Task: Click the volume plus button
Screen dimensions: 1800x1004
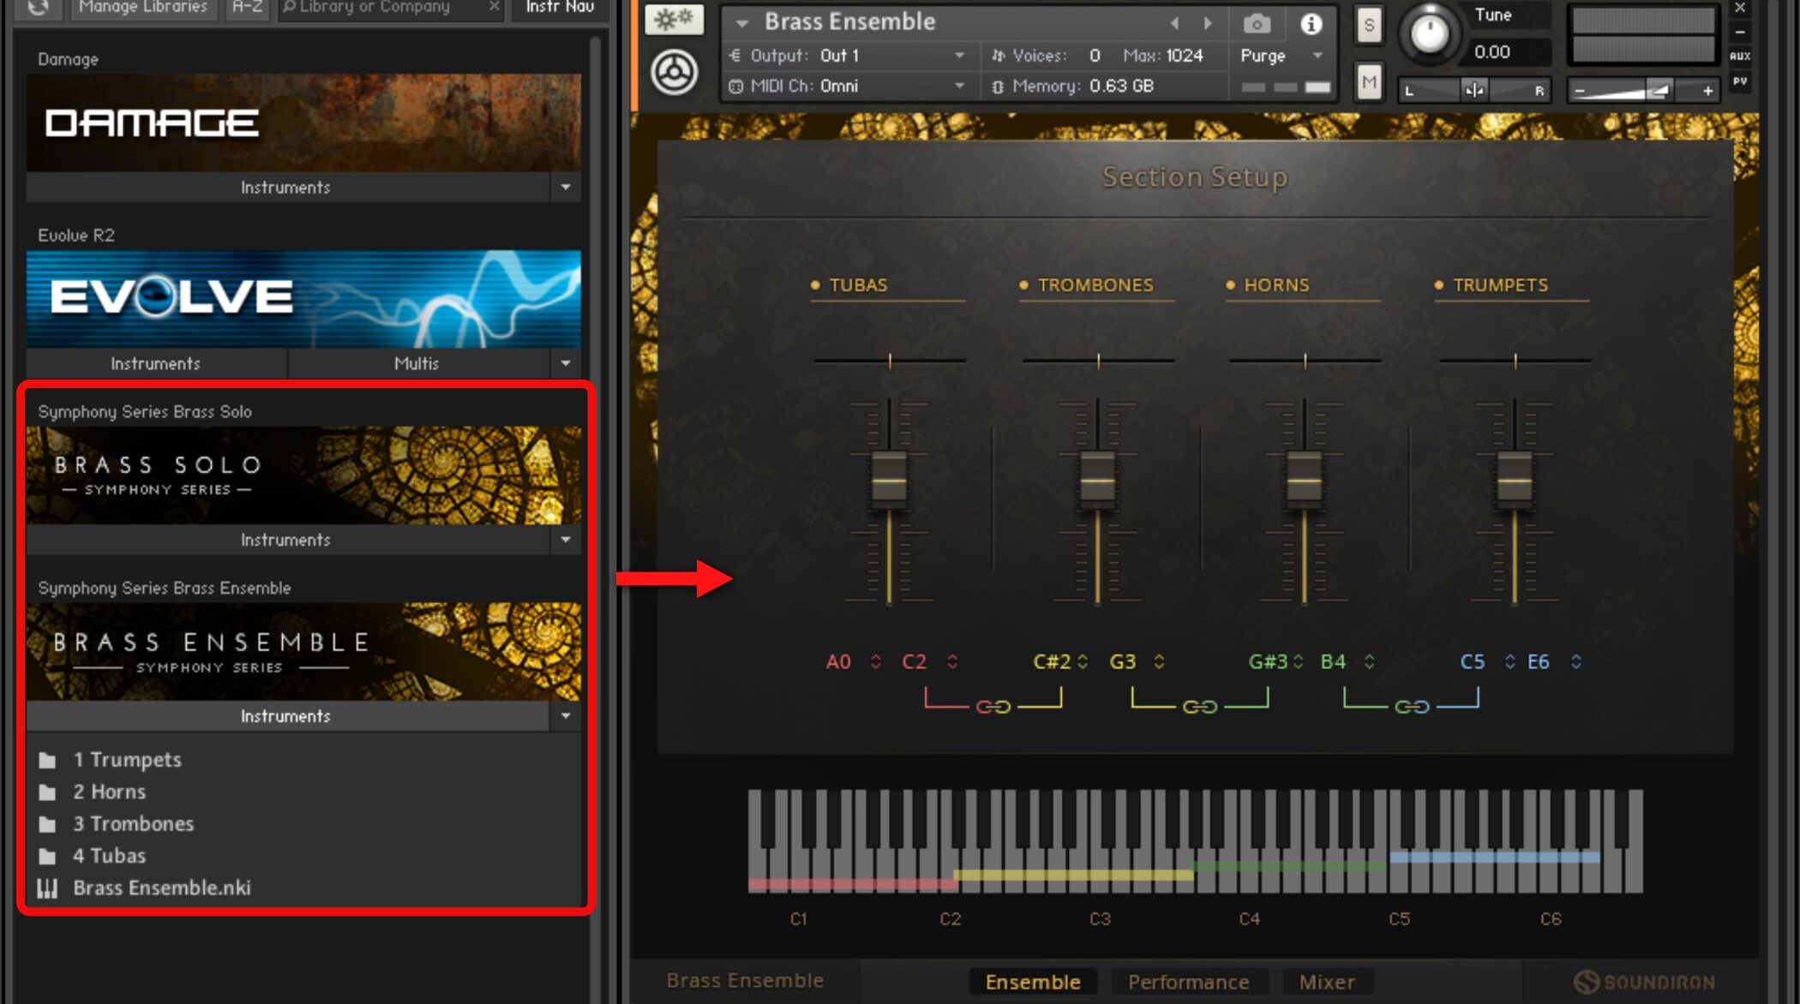Action: [x=1707, y=91]
